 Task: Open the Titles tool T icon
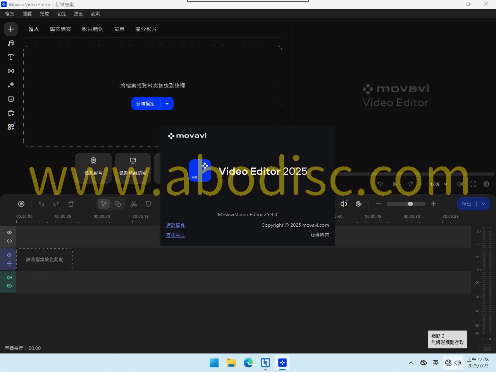tap(11, 57)
